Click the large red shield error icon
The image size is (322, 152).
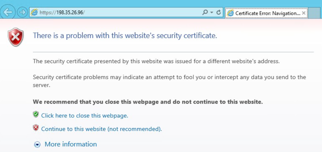click(16, 37)
